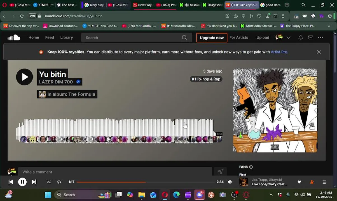The height and width of the screenshot is (201, 337).
Task: Open the Artist Pro link
Action: click(279, 52)
